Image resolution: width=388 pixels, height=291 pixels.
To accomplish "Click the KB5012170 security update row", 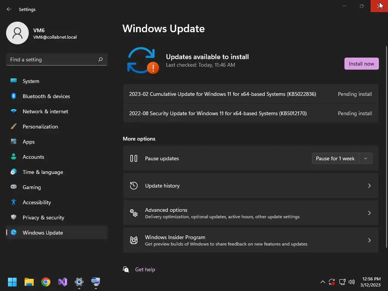I will [x=251, y=113].
